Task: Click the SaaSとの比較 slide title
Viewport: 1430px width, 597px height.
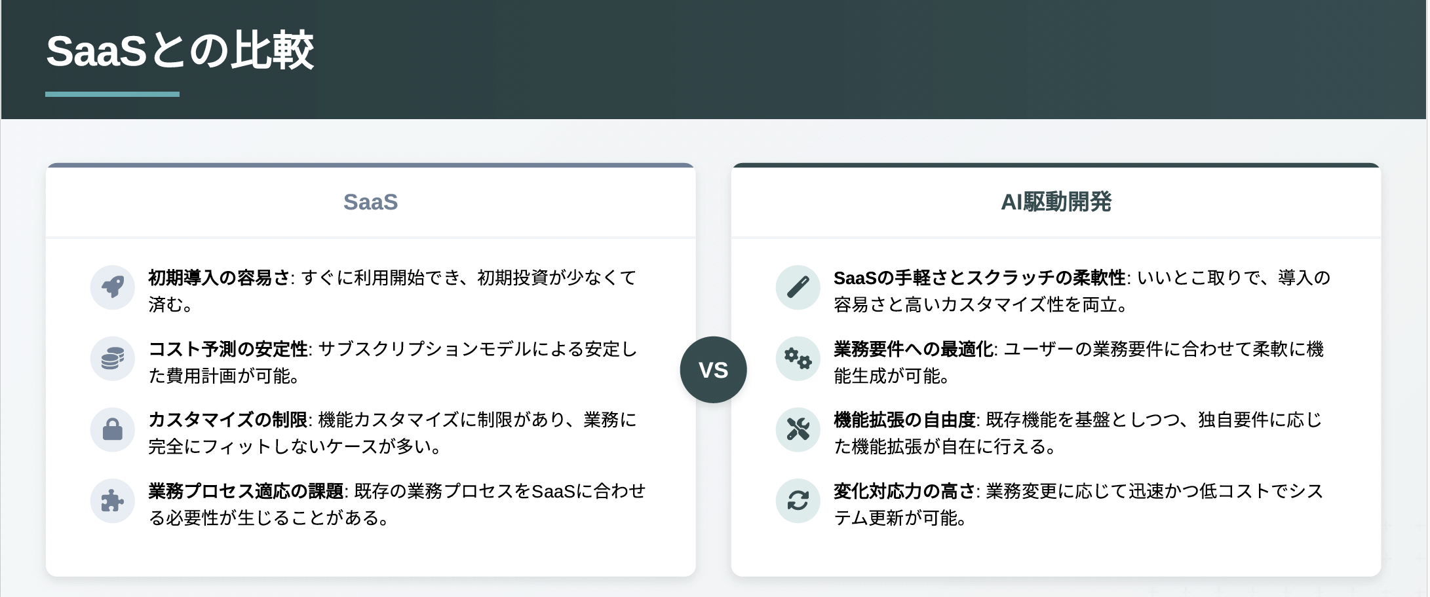Action: [180, 50]
